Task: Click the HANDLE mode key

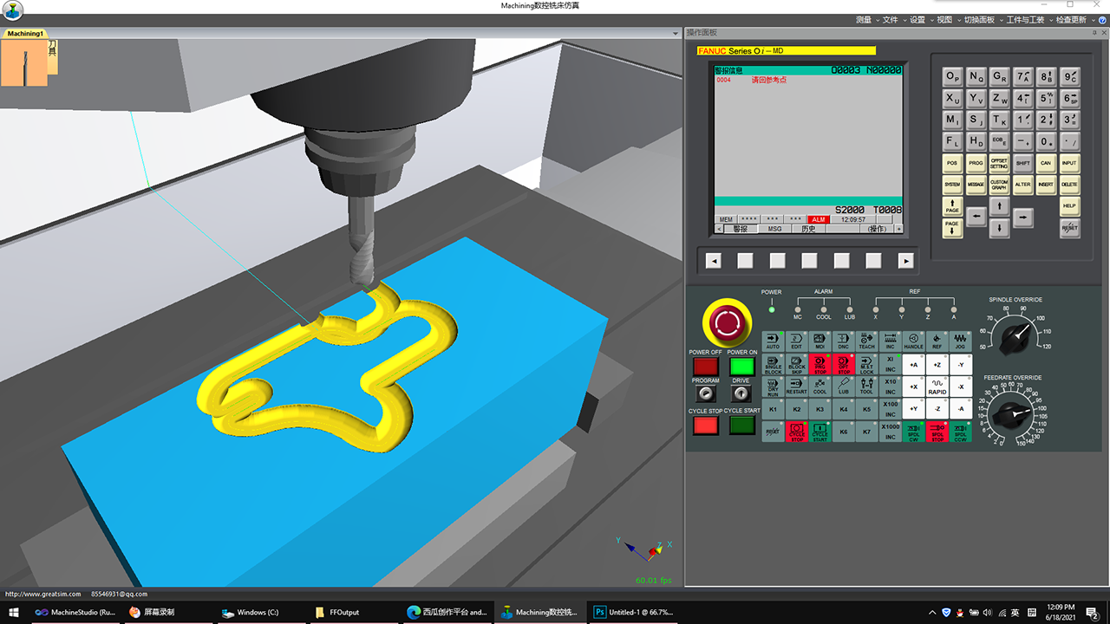Action: [x=913, y=341]
